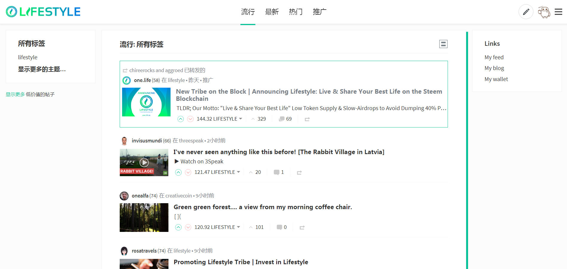Screen dimensions: 567x269
Task: Switch to 流行 trending tab
Action: point(248,12)
